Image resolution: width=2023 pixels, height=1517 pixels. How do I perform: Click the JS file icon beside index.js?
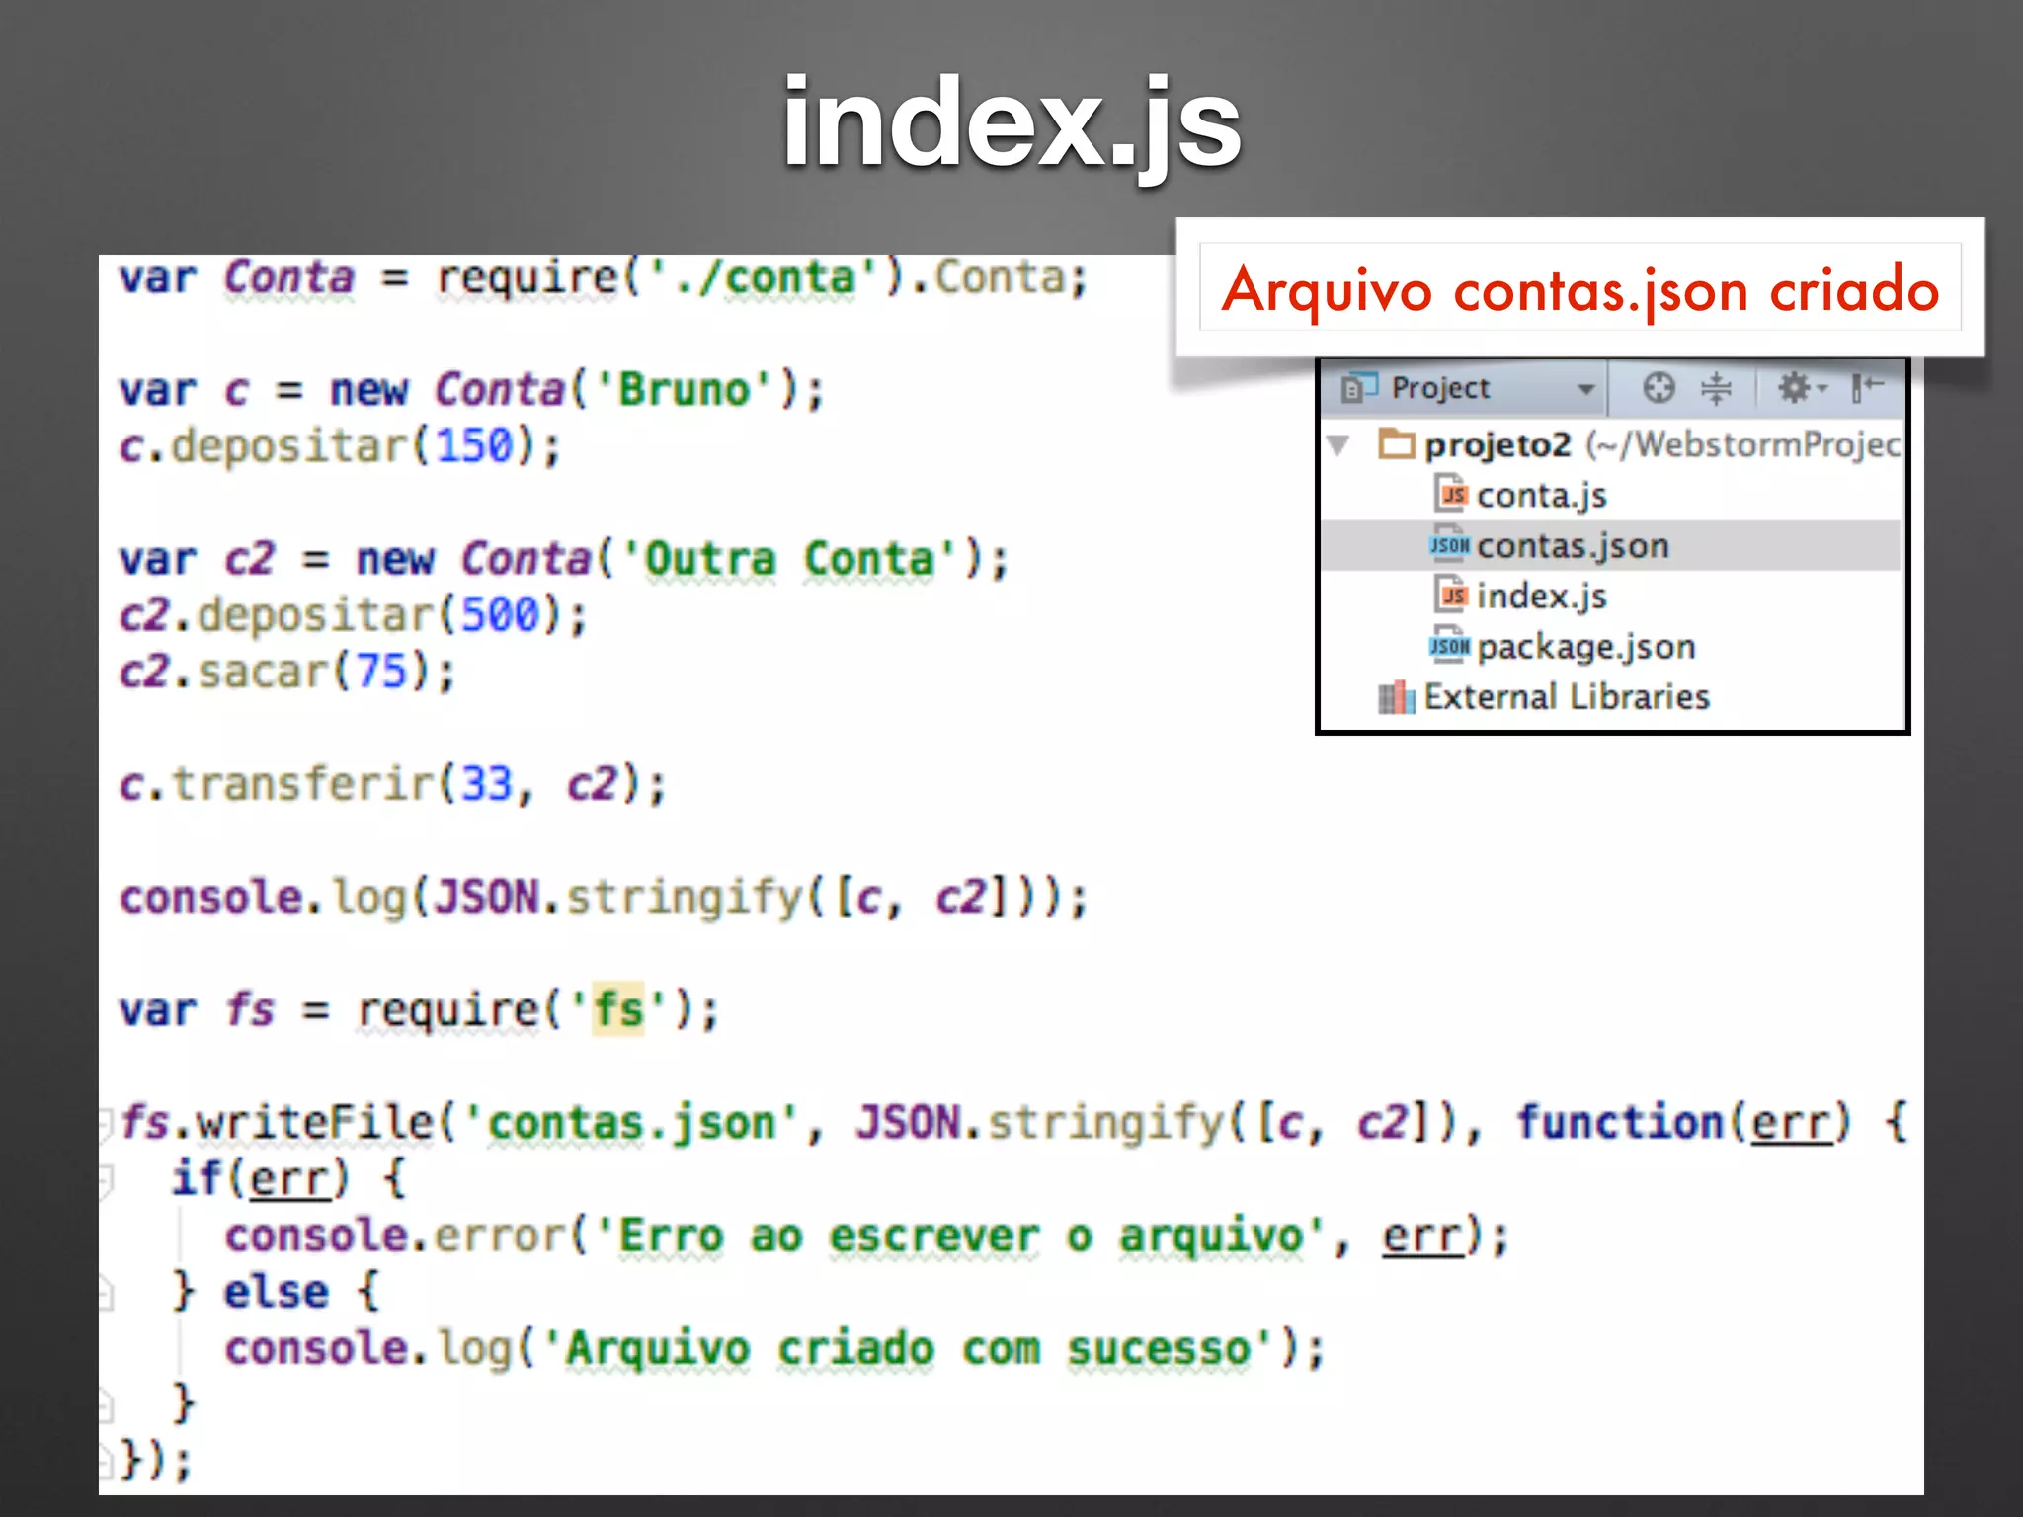[1451, 594]
